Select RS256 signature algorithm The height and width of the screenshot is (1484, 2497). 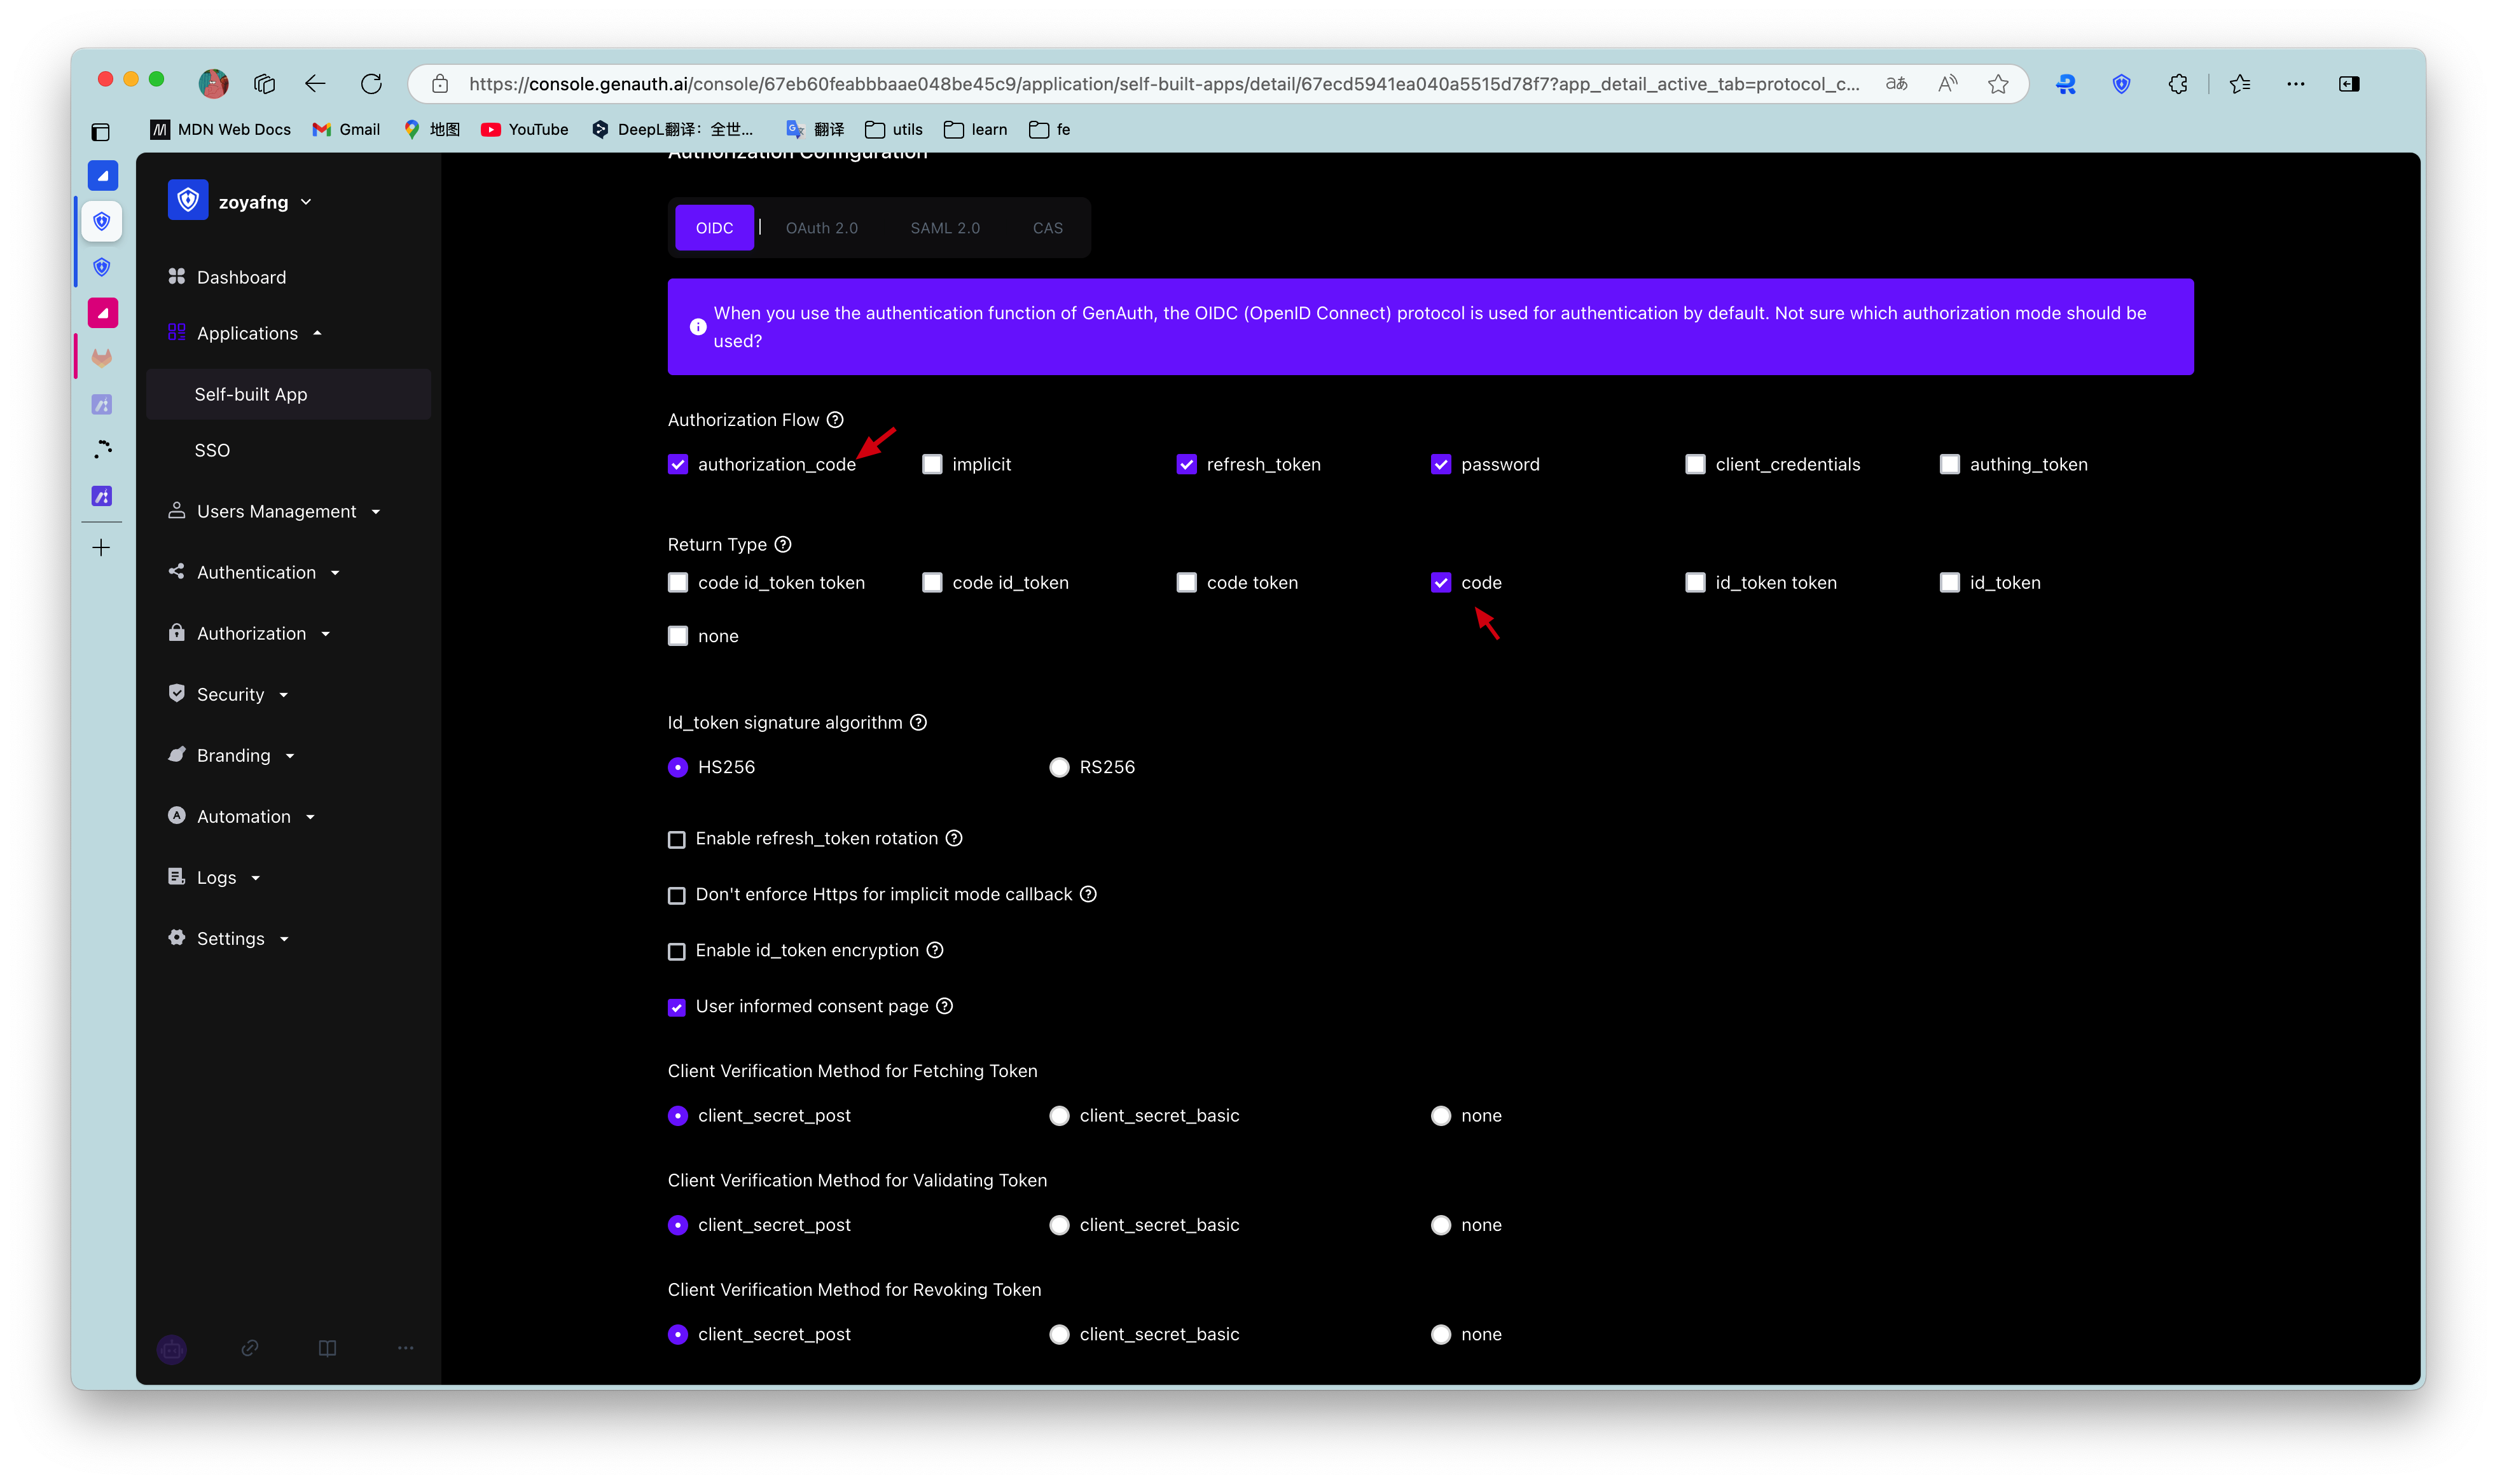point(1059,767)
